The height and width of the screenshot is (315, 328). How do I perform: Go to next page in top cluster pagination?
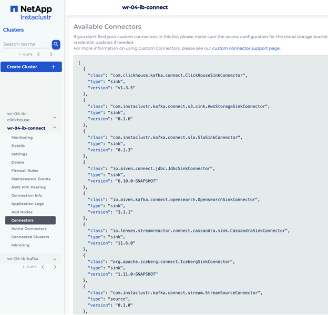click(x=51, y=55)
